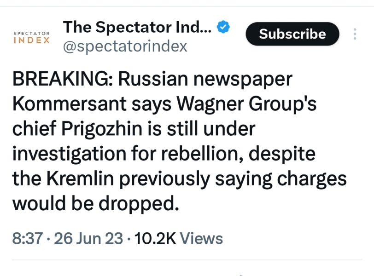
Task: Click the @spectatorindex handle
Action: [125, 46]
